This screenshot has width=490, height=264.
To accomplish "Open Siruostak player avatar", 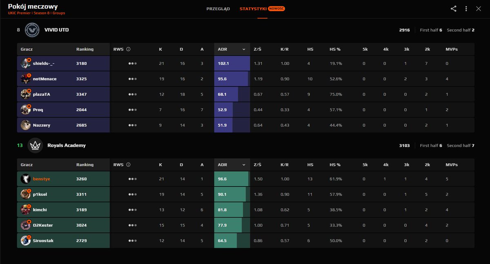I will click(x=26, y=241).
